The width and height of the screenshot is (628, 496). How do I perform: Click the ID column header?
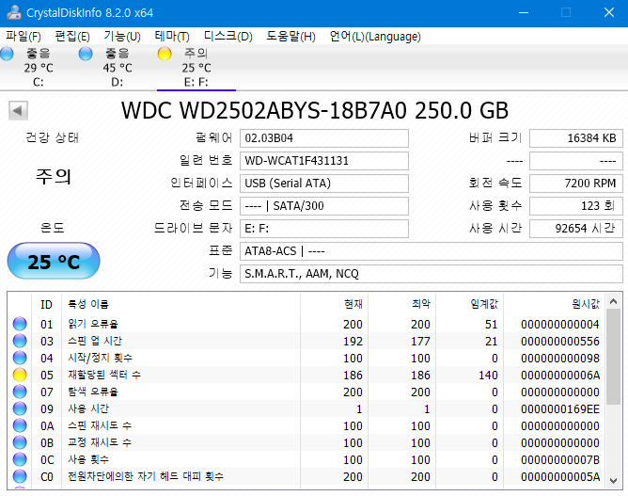pos(46,304)
